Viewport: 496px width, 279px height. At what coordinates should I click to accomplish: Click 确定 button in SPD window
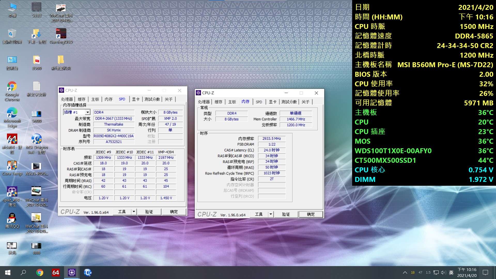[x=174, y=212]
